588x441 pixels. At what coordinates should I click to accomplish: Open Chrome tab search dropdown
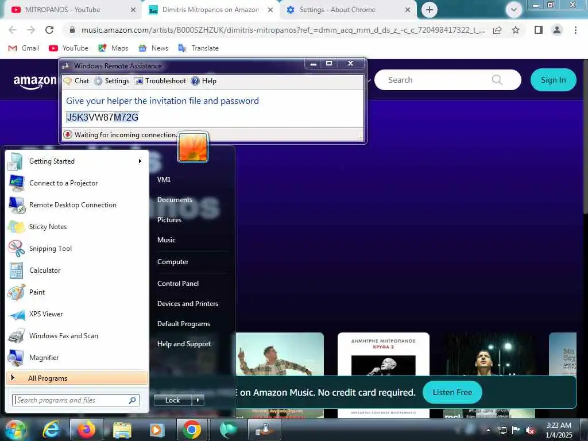(514, 10)
